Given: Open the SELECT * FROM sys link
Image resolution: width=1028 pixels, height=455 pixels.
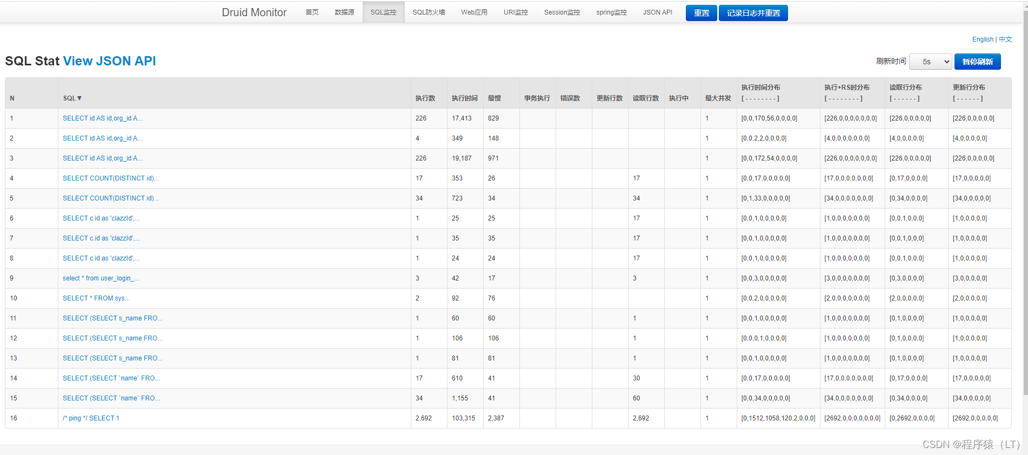Looking at the screenshot, I should [96, 298].
